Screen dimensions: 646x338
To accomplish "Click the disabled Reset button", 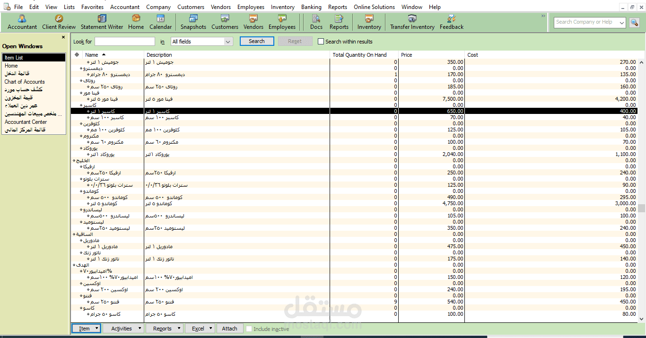I will 295,41.
